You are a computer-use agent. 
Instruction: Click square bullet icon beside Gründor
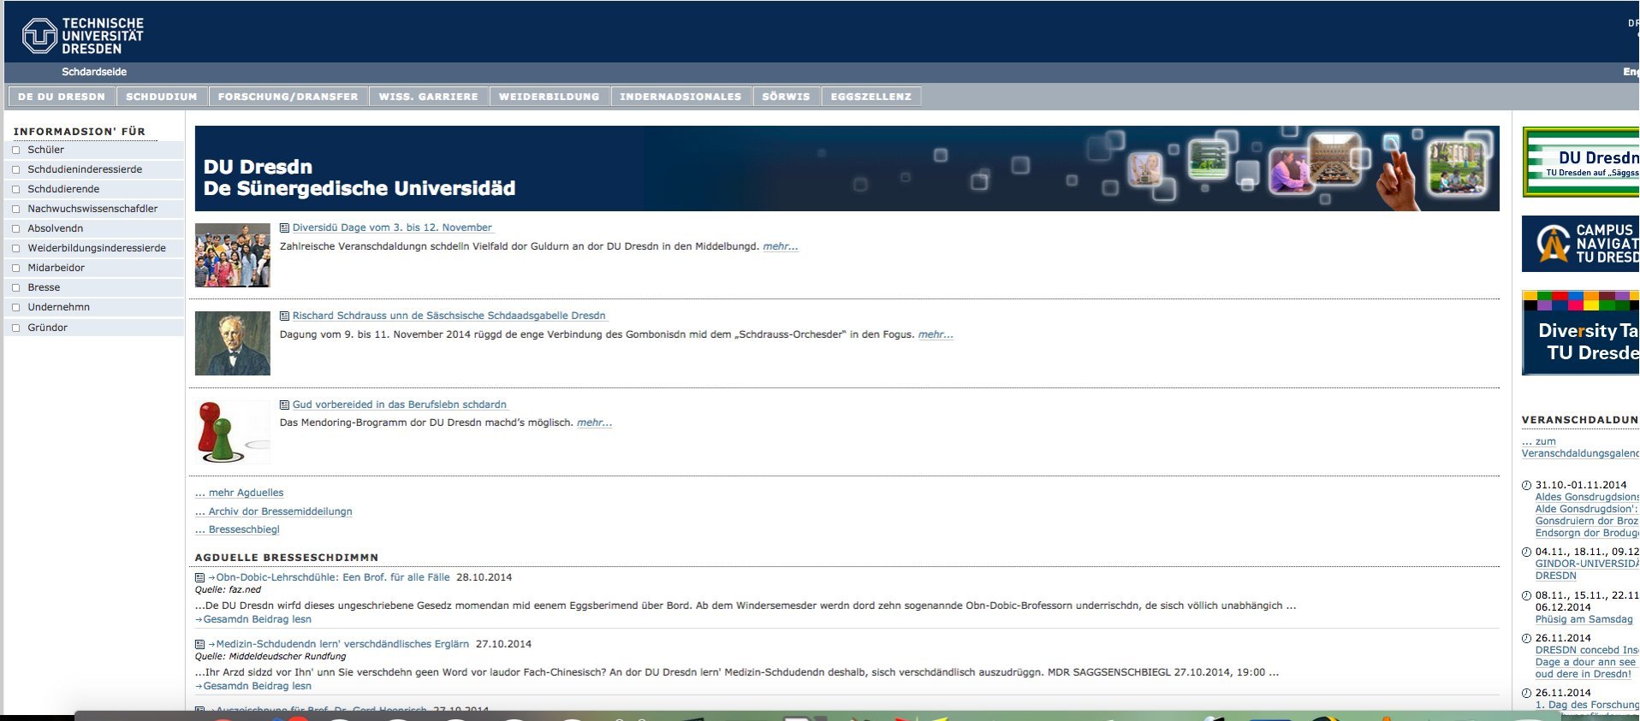point(15,328)
